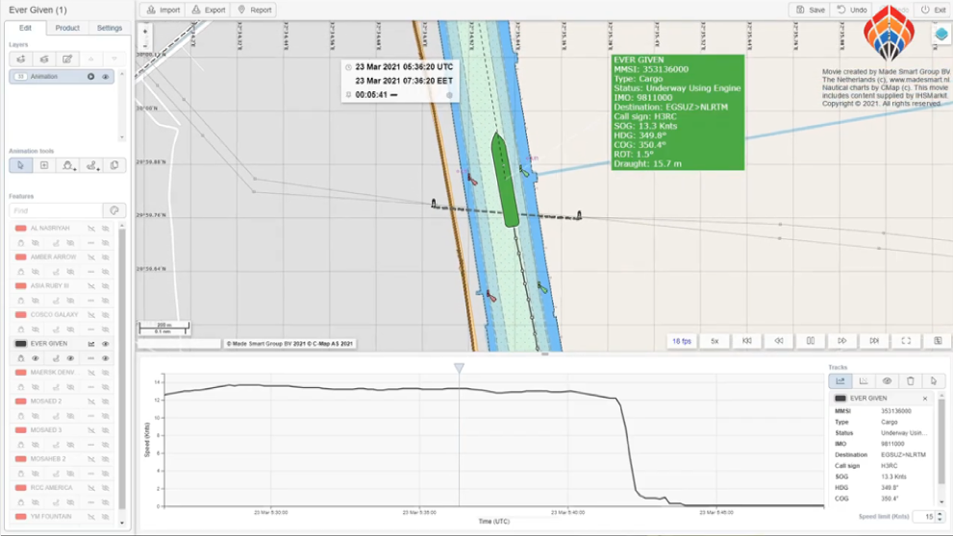953x536 pixels.
Task: Click the COSCO GALAXY color swatch
Action: coord(20,314)
